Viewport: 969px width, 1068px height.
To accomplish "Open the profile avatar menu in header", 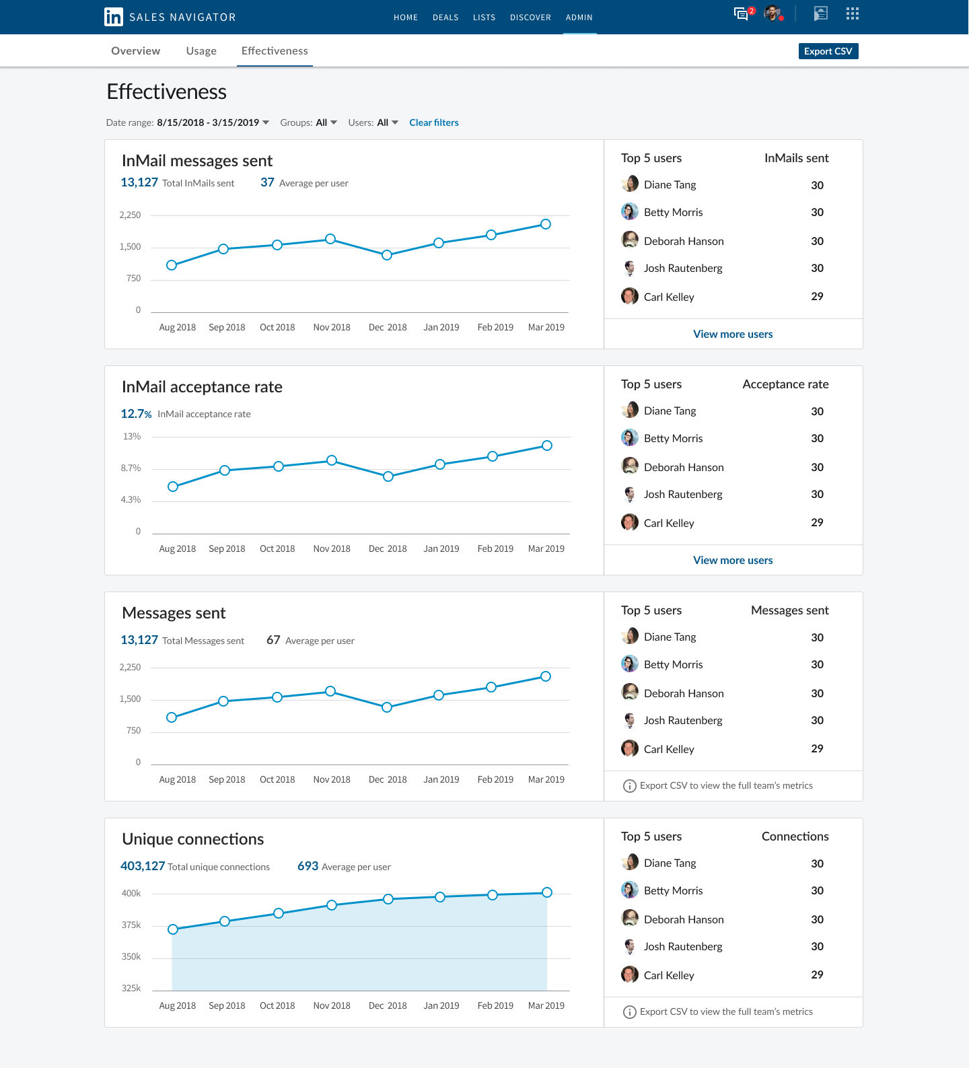I will [x=773, y=13].
